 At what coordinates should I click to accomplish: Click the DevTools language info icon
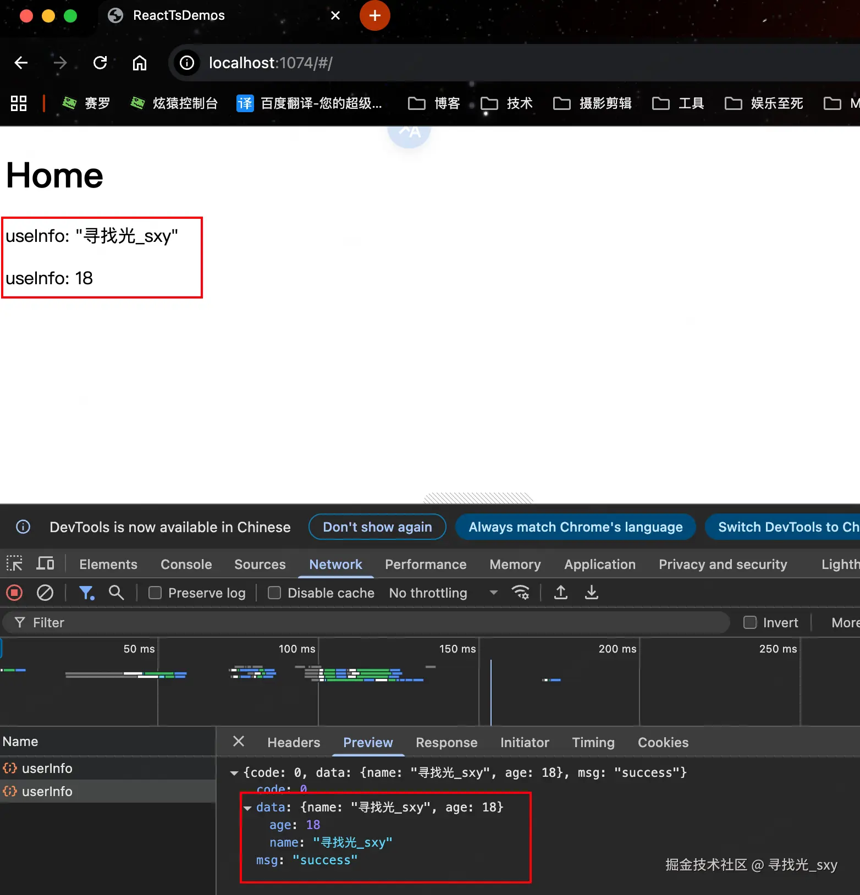click(23, 527)
